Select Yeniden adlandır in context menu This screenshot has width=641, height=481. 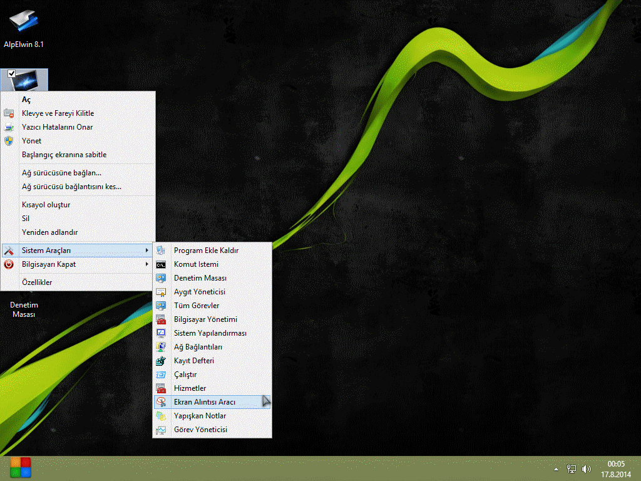pos(49,232)
